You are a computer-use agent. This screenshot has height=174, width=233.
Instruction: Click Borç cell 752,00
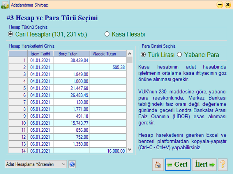point(71,137)
